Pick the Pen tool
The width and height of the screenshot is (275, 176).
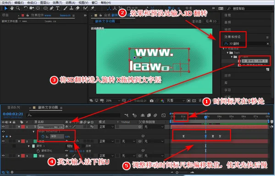click(x=51, y=8)
